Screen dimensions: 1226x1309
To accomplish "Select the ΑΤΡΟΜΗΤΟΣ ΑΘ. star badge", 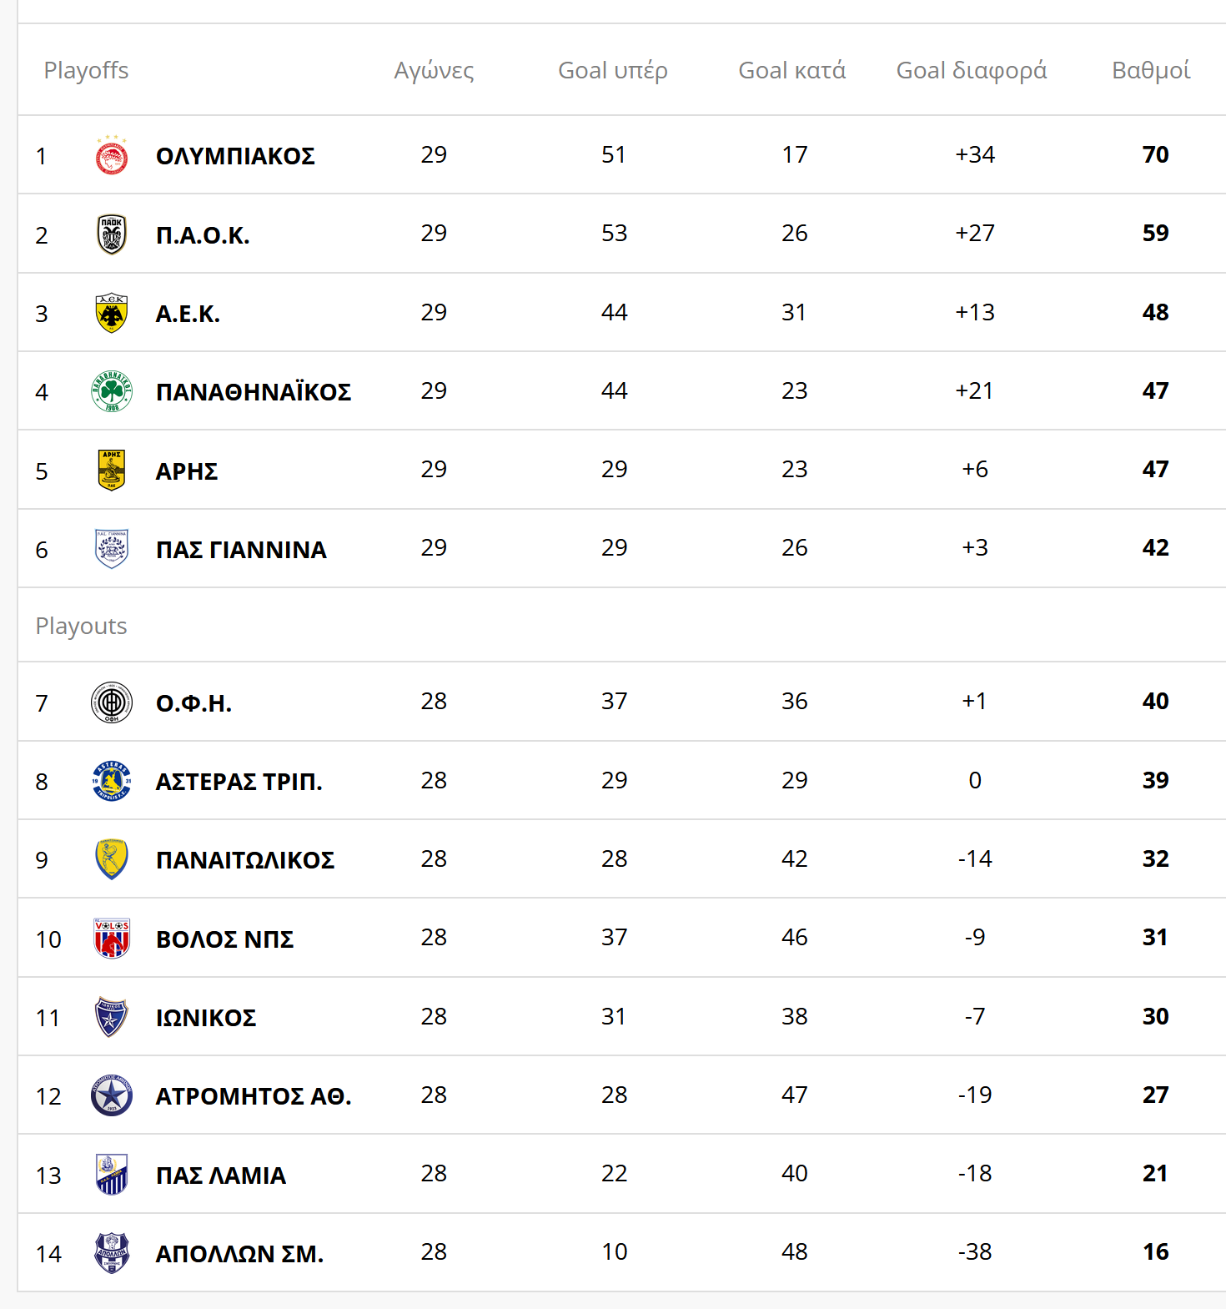I will [112, 1095].
